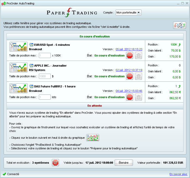Click the ProOrder AutoTrading title bar icon

(4, 3)
